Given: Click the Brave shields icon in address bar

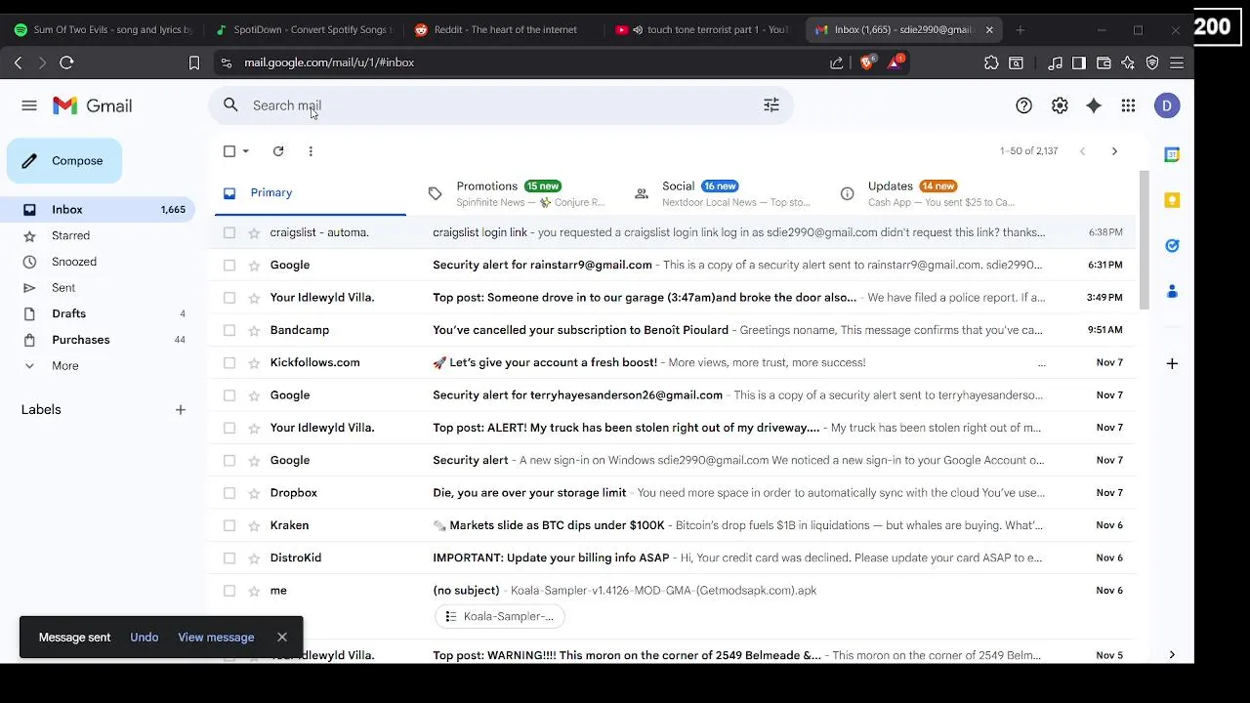Looking at the screenshot, I should pyautogui.click(x=866, y=62).
